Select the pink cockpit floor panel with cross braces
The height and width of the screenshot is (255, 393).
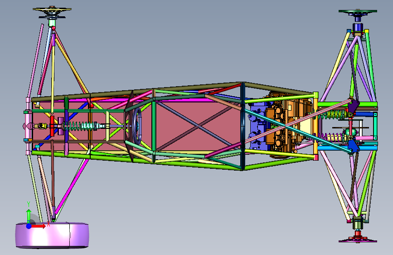click(198, 126)
